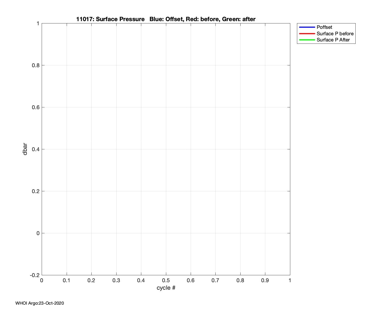The height and width of the screenshot is (309, 386).
Task: Click the -0.2 tick label on y-axis
Action: (x=35, y=275)
